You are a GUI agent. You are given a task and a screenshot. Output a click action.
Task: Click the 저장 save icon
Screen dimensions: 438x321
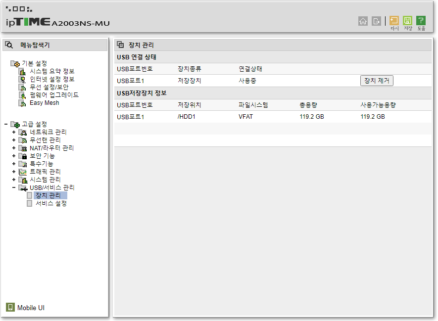(407, 20)
